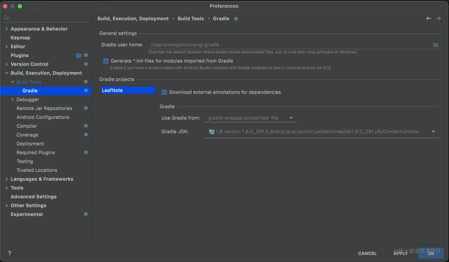Select Android Configurations in the tree

point(43,117)
